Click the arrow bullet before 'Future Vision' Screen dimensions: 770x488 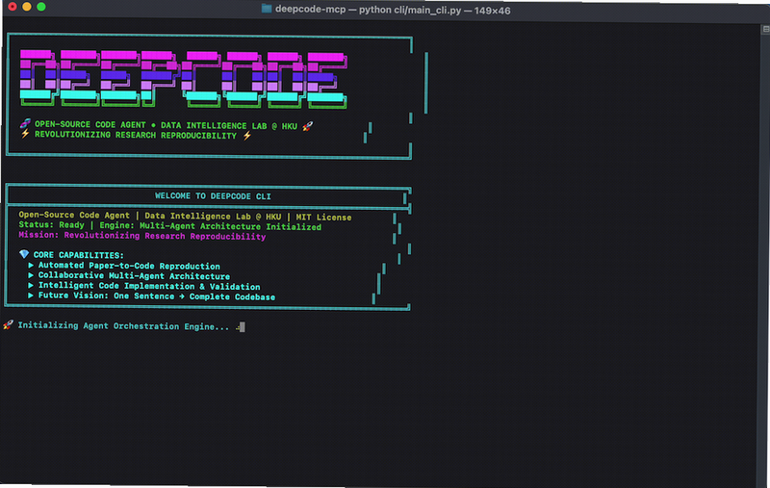click(x=31, y=295)
